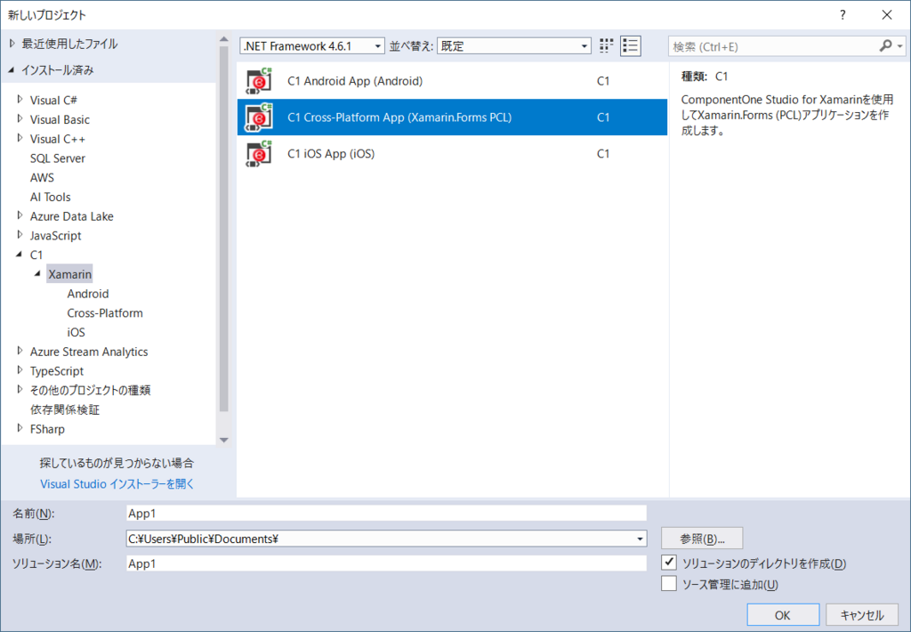Viewport: 911px width, 632px height.
Task: Open the .NET Framework 4.6.1 dropdown
Action: [x=312, y=46]
